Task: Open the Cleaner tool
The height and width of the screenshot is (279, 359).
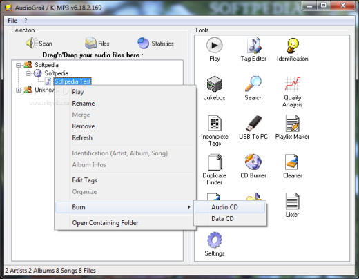Action: [x=292, y=162]
